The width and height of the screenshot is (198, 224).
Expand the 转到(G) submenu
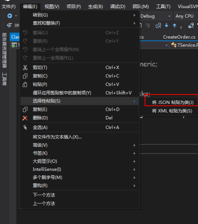pos(79,15)
